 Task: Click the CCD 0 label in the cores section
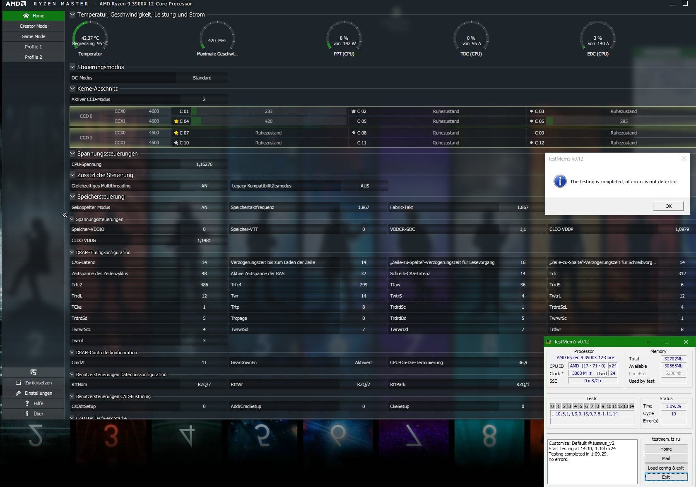[x=86, y=116]
